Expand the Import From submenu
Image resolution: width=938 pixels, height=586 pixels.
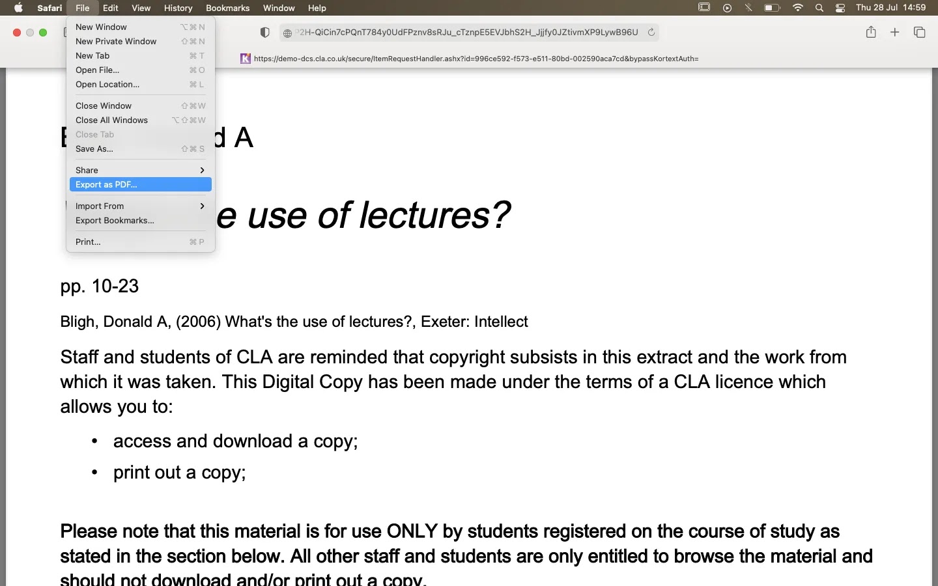point(140,206)
